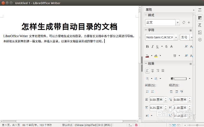
Task: Toggle text shadow formatting
Action: (x=171, y=47)
